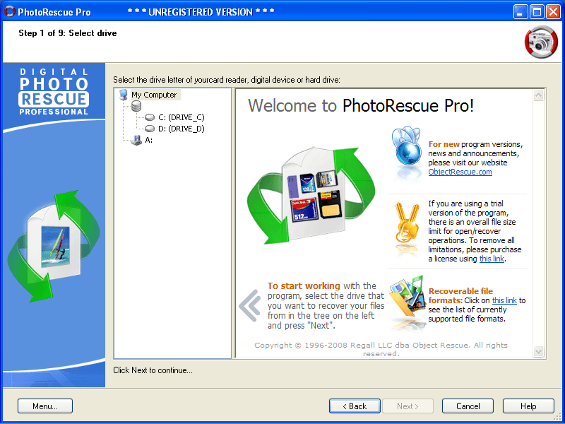
Task: Click the welcome pane scroll up arrow
Action: [x=539, y=95]
